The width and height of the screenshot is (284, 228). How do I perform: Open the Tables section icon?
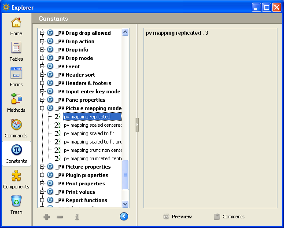coord(16,51)
